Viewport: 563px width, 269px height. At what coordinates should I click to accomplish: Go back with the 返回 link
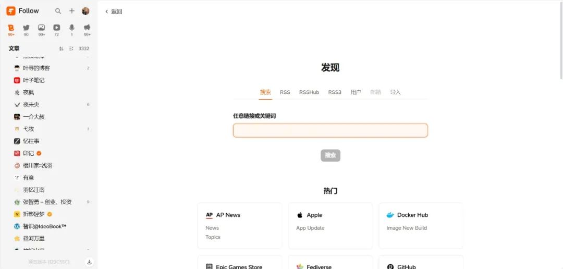coord(114,11)
